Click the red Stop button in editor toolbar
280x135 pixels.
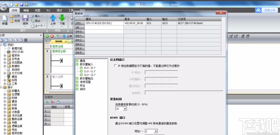tap(52, 36)
